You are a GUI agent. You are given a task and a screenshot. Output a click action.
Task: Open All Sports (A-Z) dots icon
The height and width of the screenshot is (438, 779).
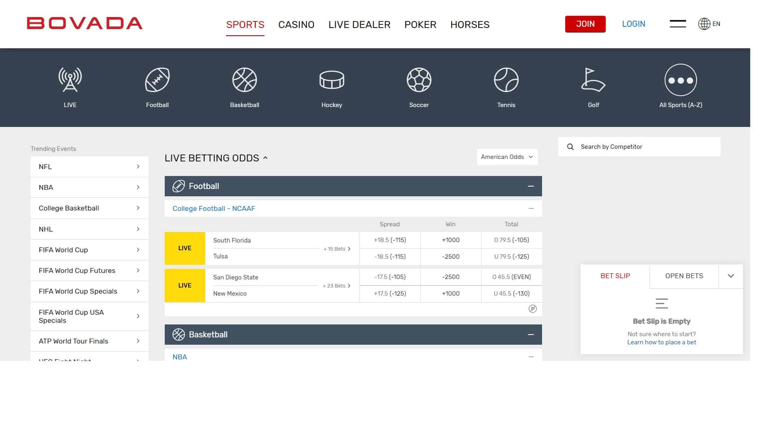click(x=681, y=80)
